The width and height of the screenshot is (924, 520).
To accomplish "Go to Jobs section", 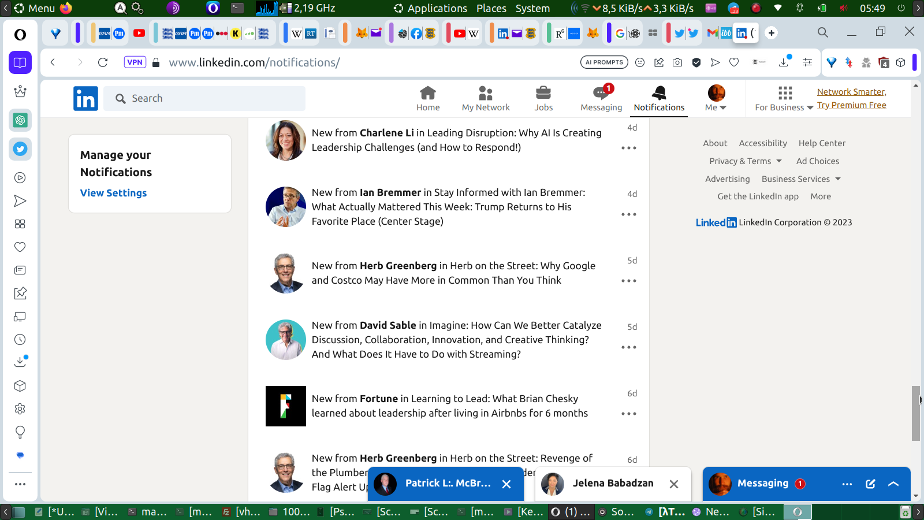I will 543,98.
